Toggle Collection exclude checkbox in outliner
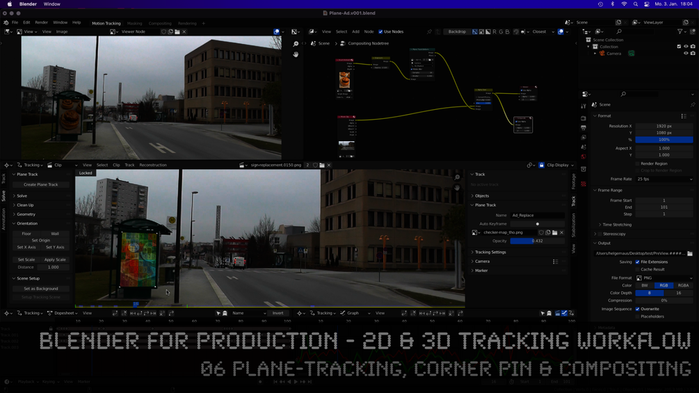The image size is (699, 393). point(679,47)
